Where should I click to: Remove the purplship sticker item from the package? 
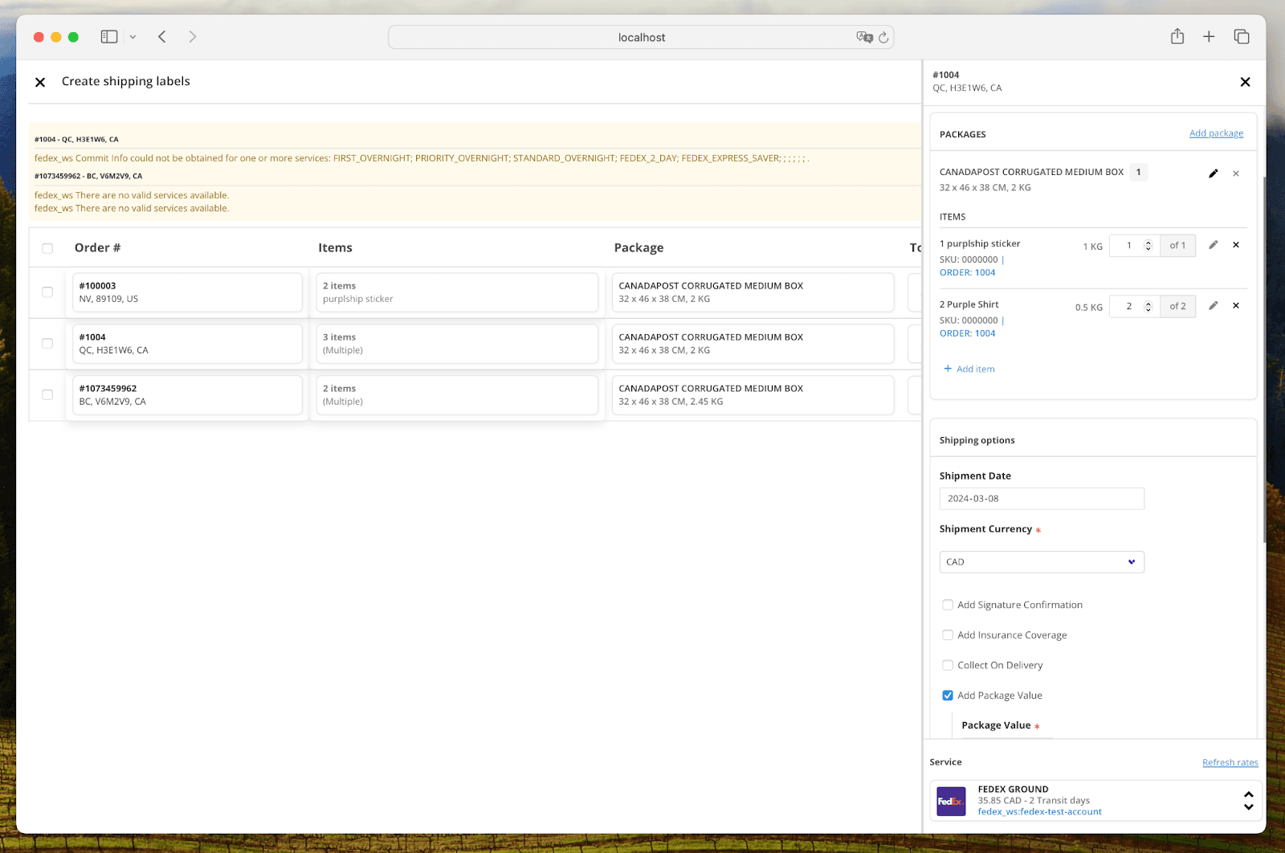(x=1236, y=245)
